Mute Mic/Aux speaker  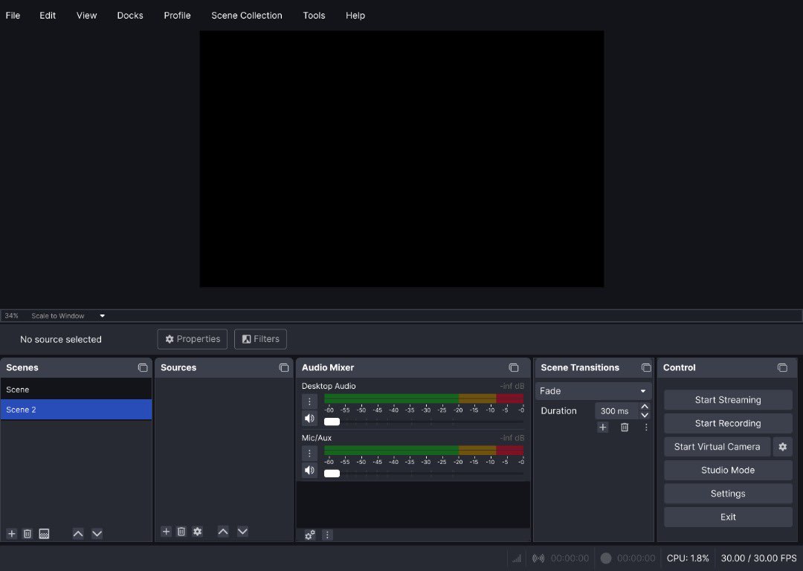pyautogui.click(x=309, y=470)
